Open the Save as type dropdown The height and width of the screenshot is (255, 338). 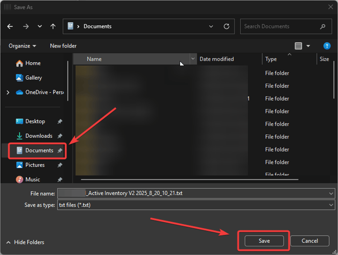(331, 205)
